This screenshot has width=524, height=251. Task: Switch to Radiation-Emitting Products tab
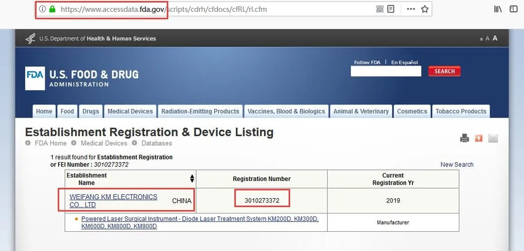click(x=200, y=111)
